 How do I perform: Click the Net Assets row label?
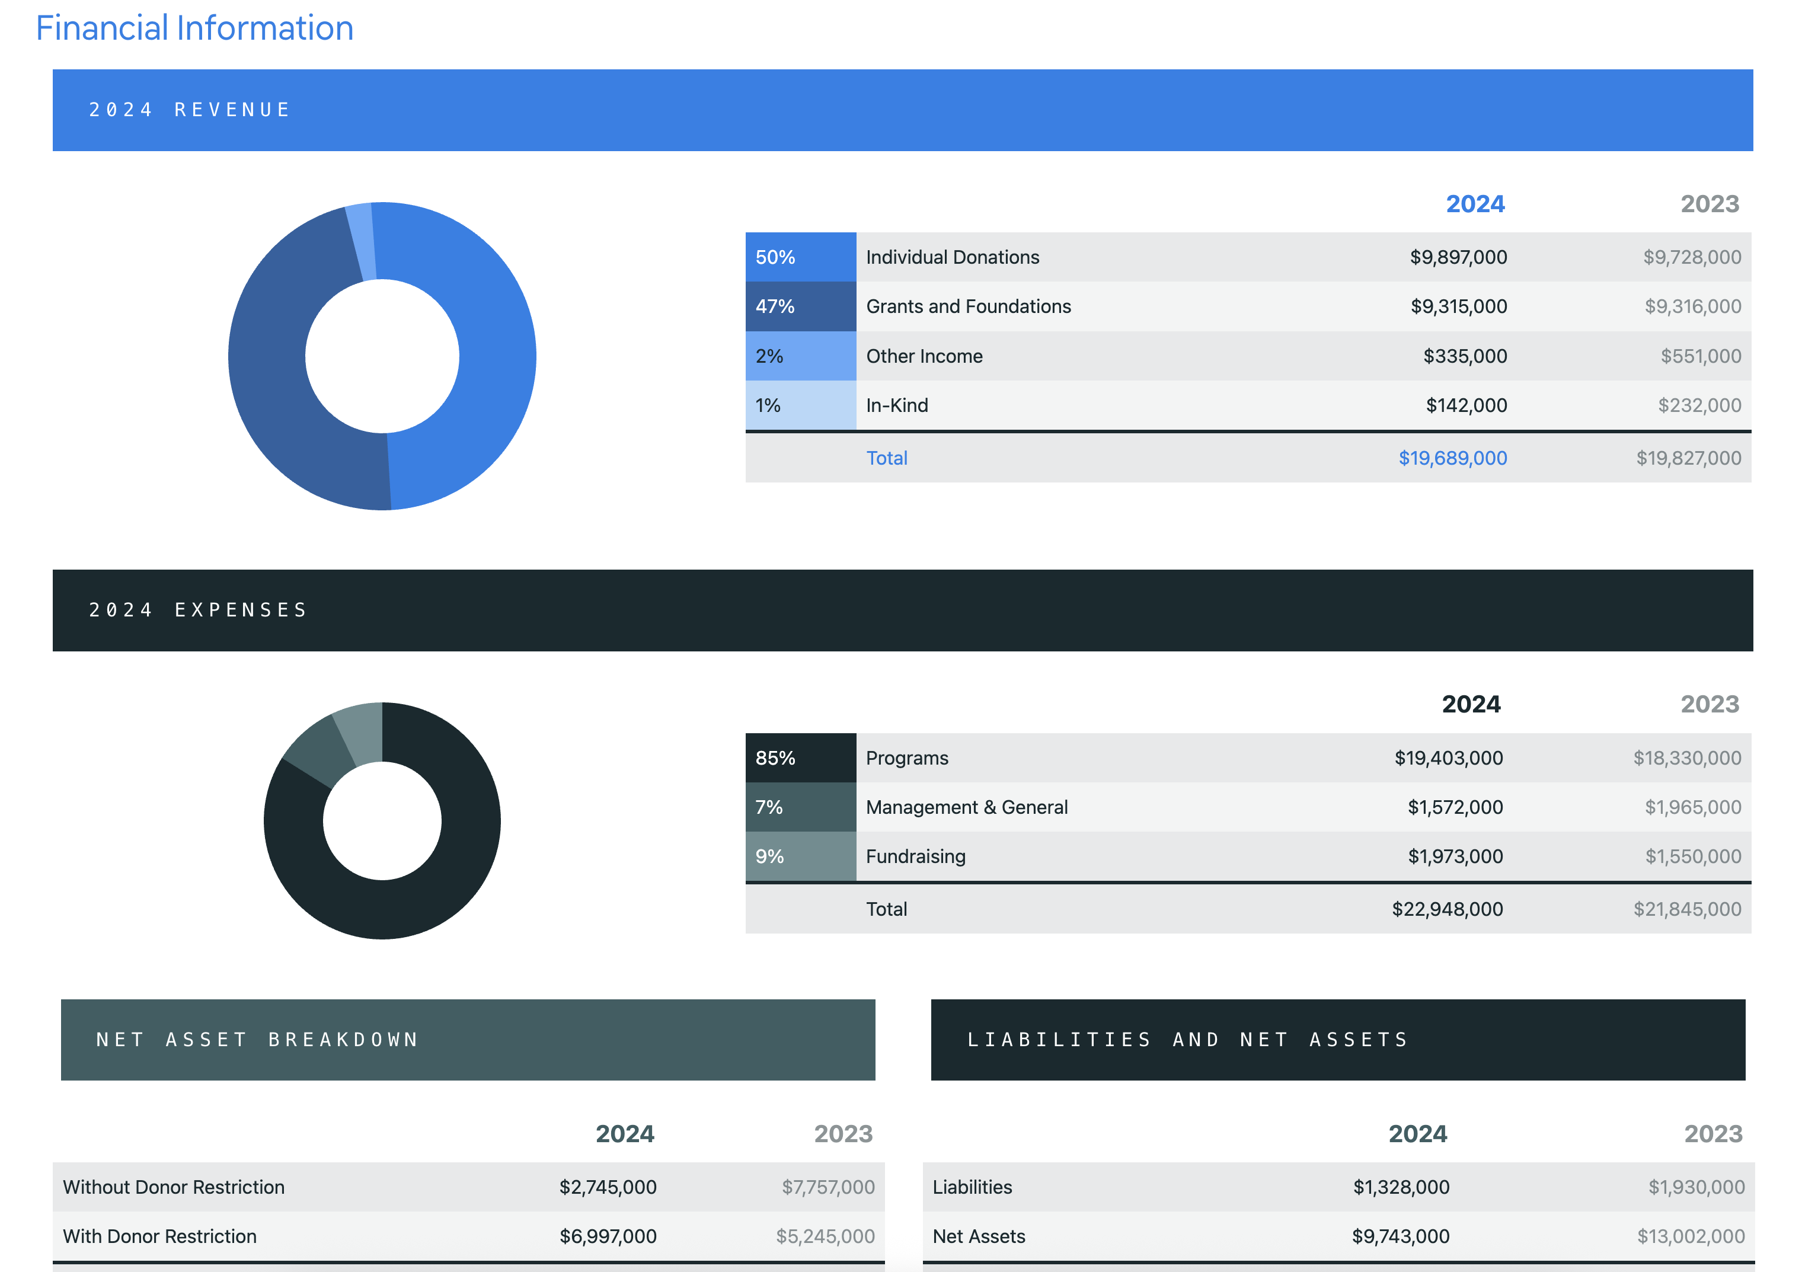(979, 1236)
